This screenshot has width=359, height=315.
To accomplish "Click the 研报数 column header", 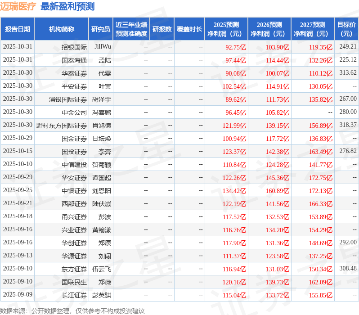I will tap(162, 29).
